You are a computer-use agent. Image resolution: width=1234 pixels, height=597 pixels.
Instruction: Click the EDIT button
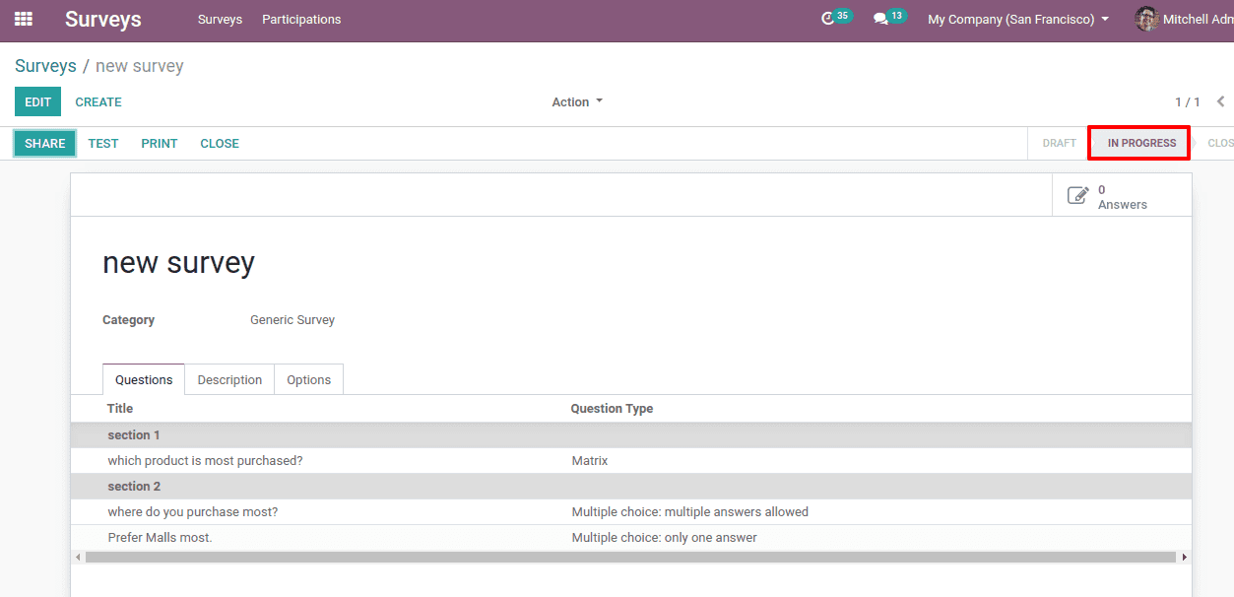tap(37, 101)
